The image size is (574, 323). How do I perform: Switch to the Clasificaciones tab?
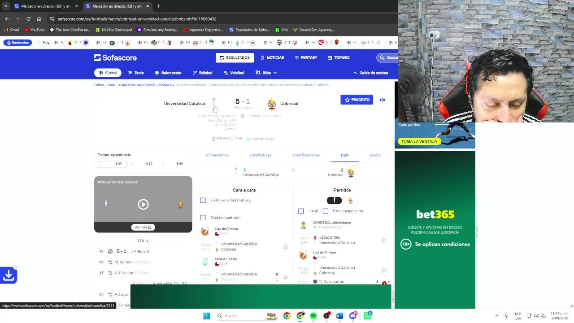(306, 155)
